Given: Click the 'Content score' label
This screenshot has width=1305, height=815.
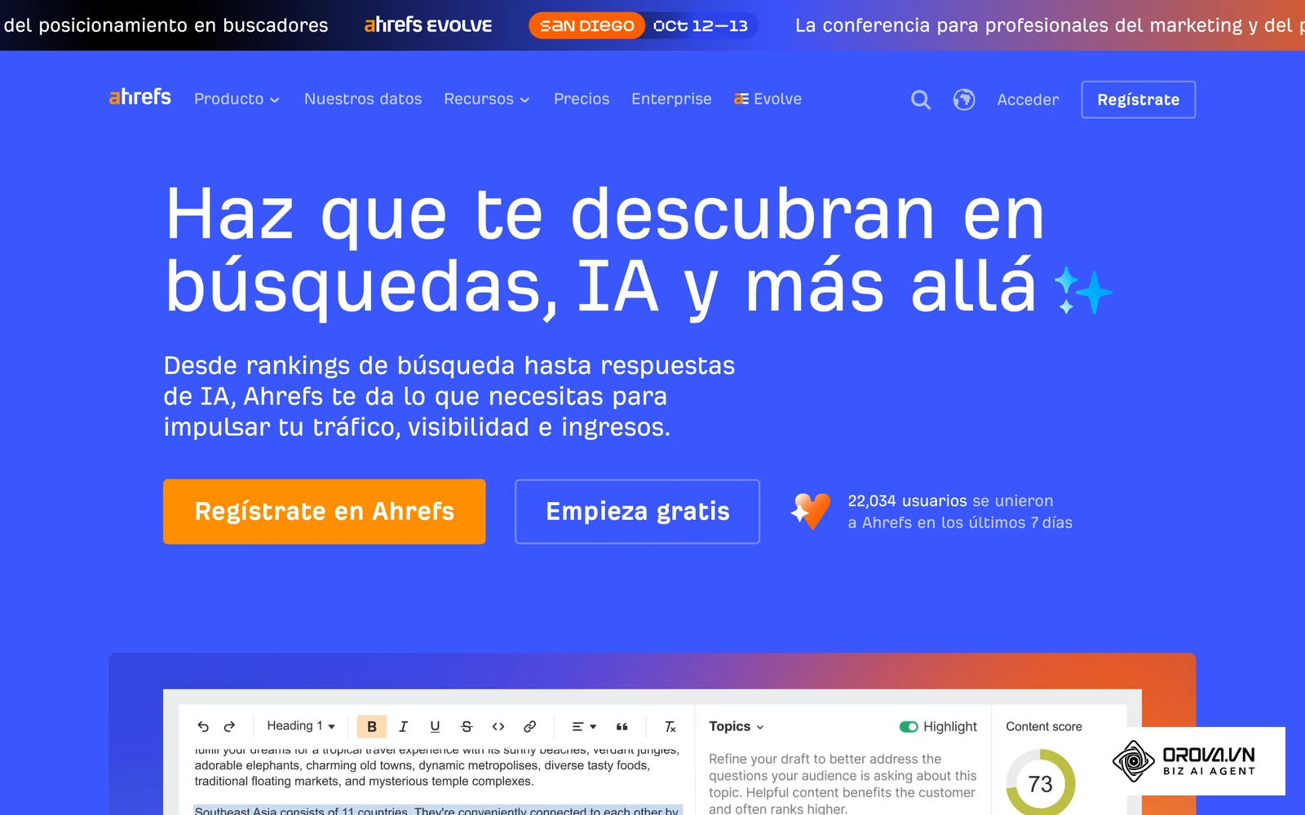Looking at the screenshot, I should pos(1044,726).
